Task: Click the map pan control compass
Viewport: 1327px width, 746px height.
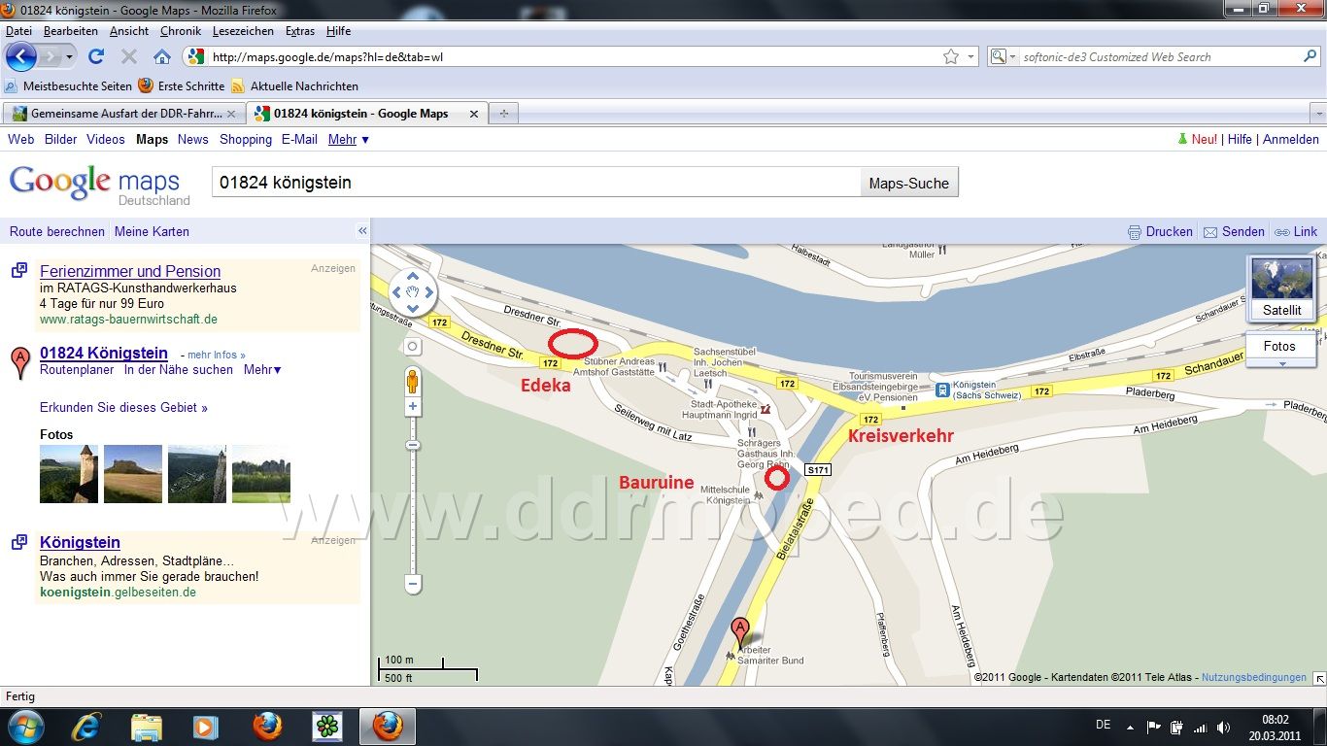Action: pyautogui.click(x=412, y=292)
